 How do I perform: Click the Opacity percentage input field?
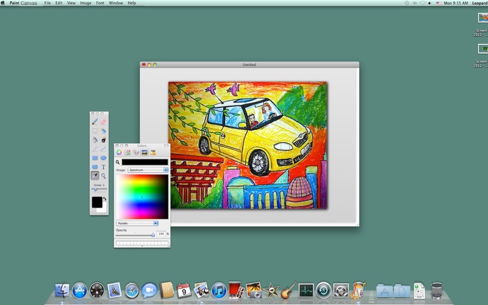coord(161,234)
